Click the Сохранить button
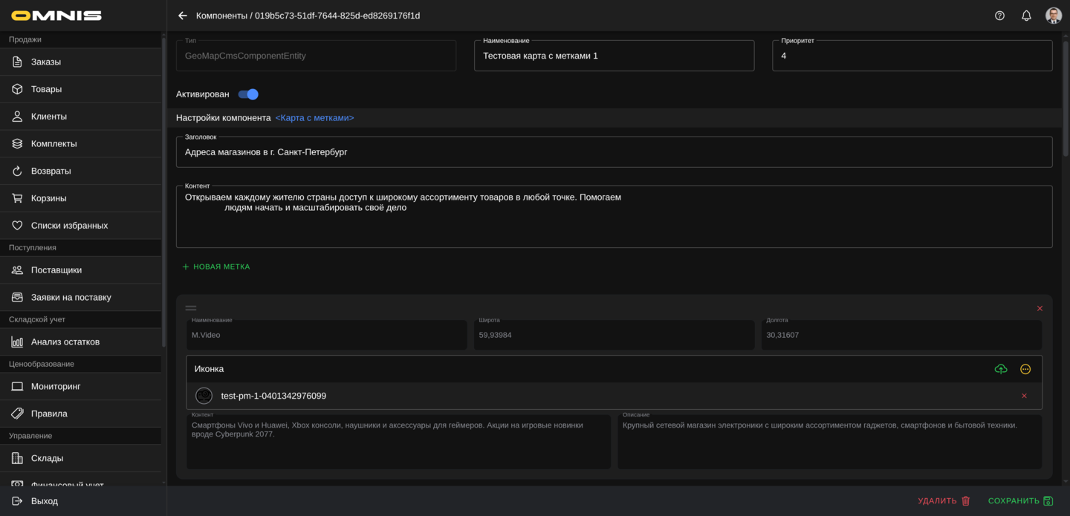The width and height of the screenshot is (1070, 516). pos(1019,501)
